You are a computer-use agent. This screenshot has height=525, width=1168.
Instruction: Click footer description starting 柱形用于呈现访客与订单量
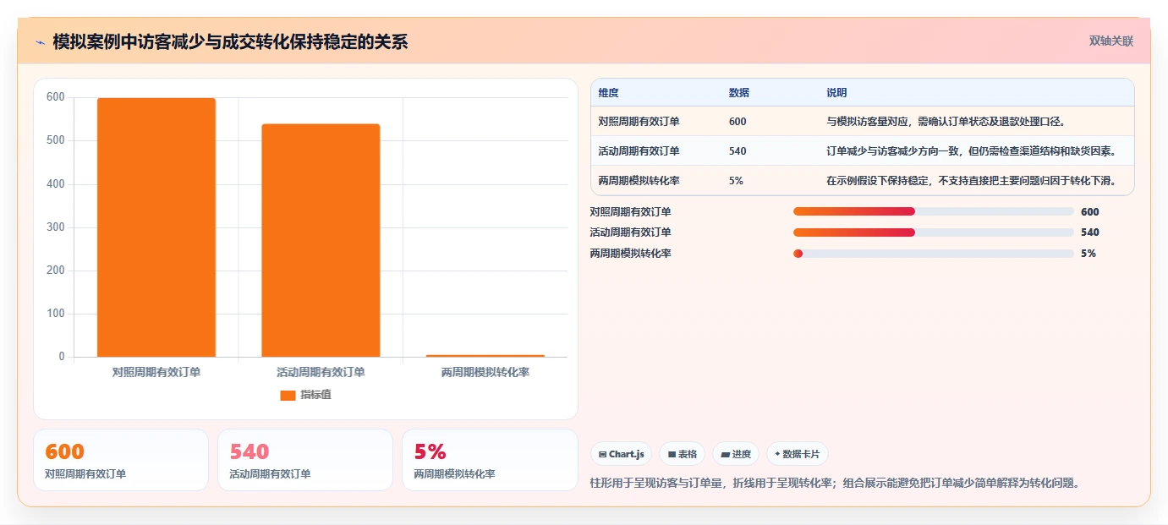point(835,484)
